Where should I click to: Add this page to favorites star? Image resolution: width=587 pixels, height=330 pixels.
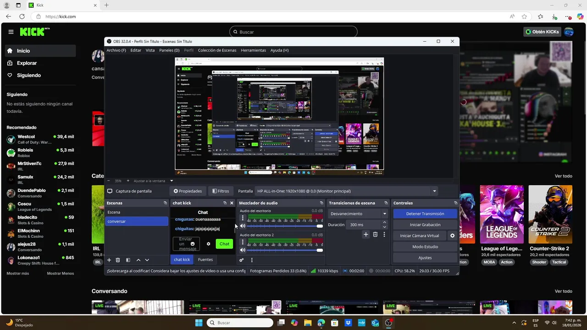click(524, 16)
